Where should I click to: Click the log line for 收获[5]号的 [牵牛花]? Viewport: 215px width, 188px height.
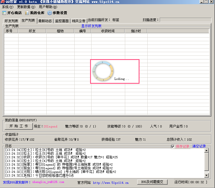(61, 157)
